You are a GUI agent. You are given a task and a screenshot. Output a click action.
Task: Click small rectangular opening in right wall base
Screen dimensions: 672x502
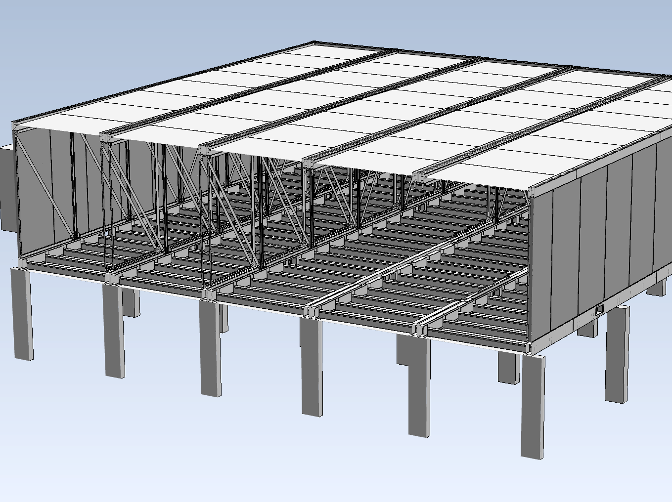[599, 310]
